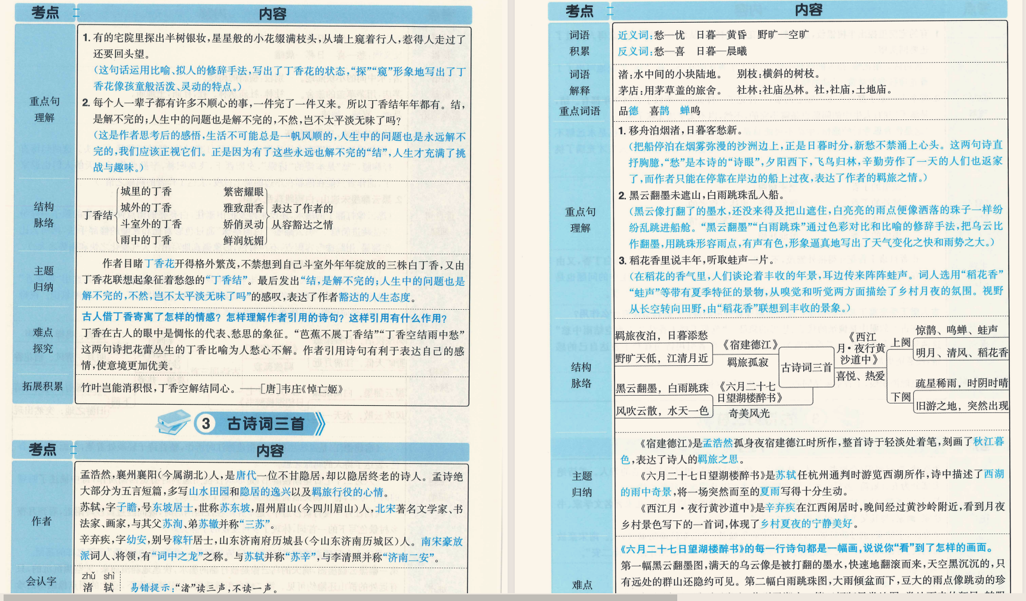
Task: Click the blue phrase 乡村夏夜的宁静美好
Action: [x=806, y=523]
